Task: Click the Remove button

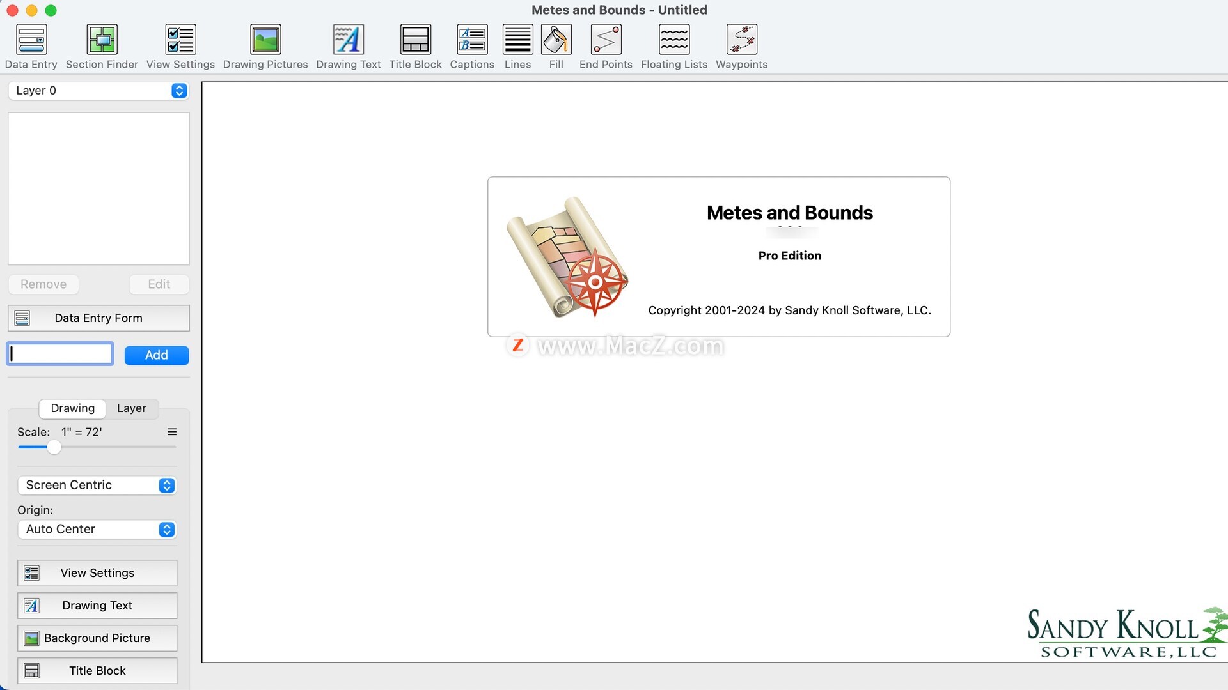Action: tap(43, 284)
